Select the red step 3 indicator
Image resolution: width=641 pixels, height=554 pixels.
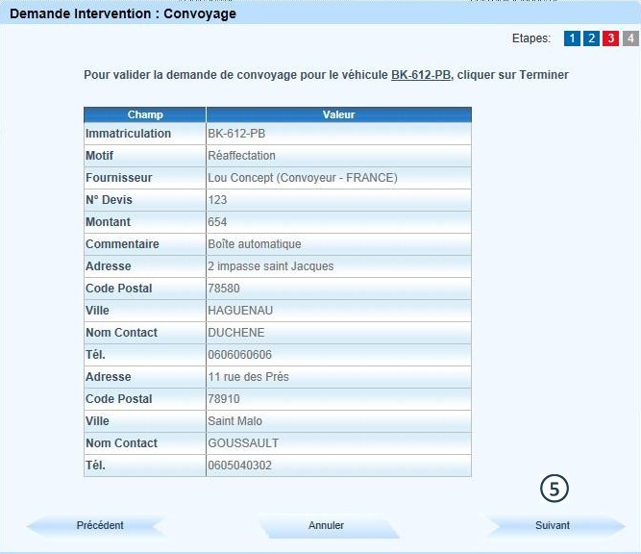point(611,38)
